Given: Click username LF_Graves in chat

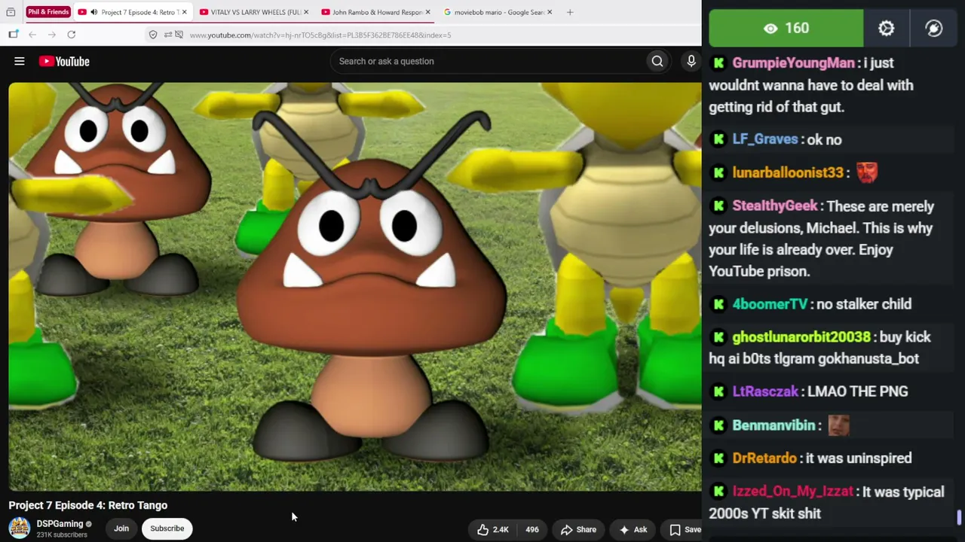Looking at the screenshot, I should pos(764,139).
